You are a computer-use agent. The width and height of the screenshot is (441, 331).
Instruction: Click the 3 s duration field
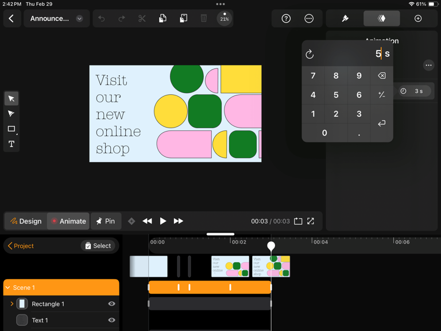pyautogui.click(x=415, y=91)
